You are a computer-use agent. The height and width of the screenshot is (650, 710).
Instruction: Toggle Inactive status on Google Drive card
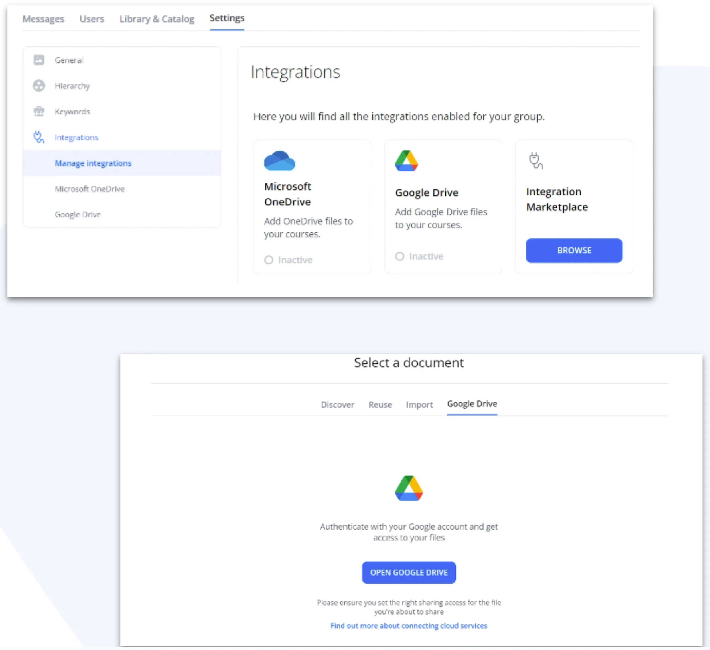coord(419,256)
